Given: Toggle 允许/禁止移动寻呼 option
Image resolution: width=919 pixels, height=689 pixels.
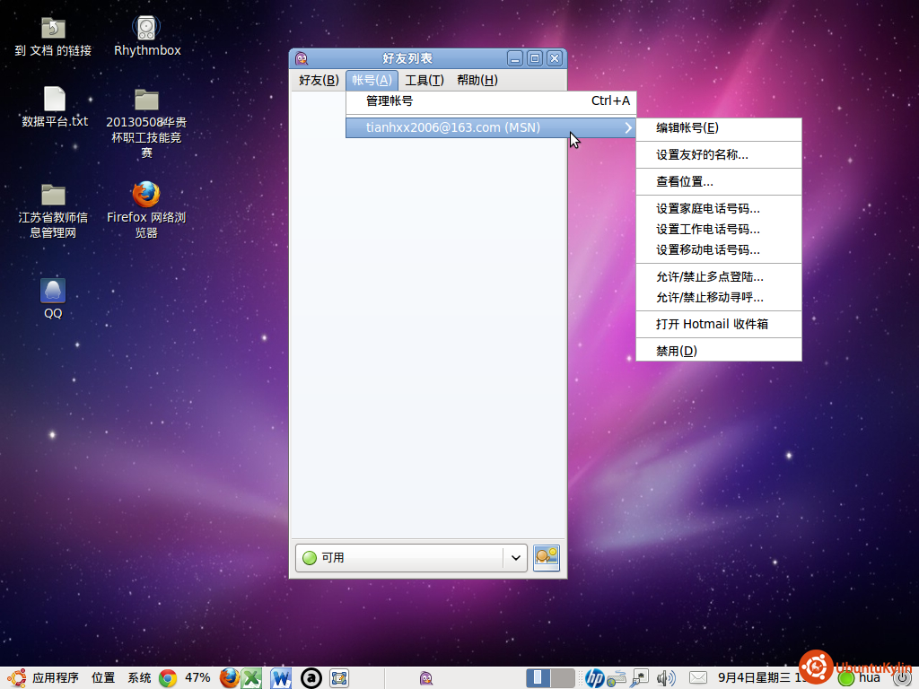Looking at the screenshot, I should tap(709, 297).
